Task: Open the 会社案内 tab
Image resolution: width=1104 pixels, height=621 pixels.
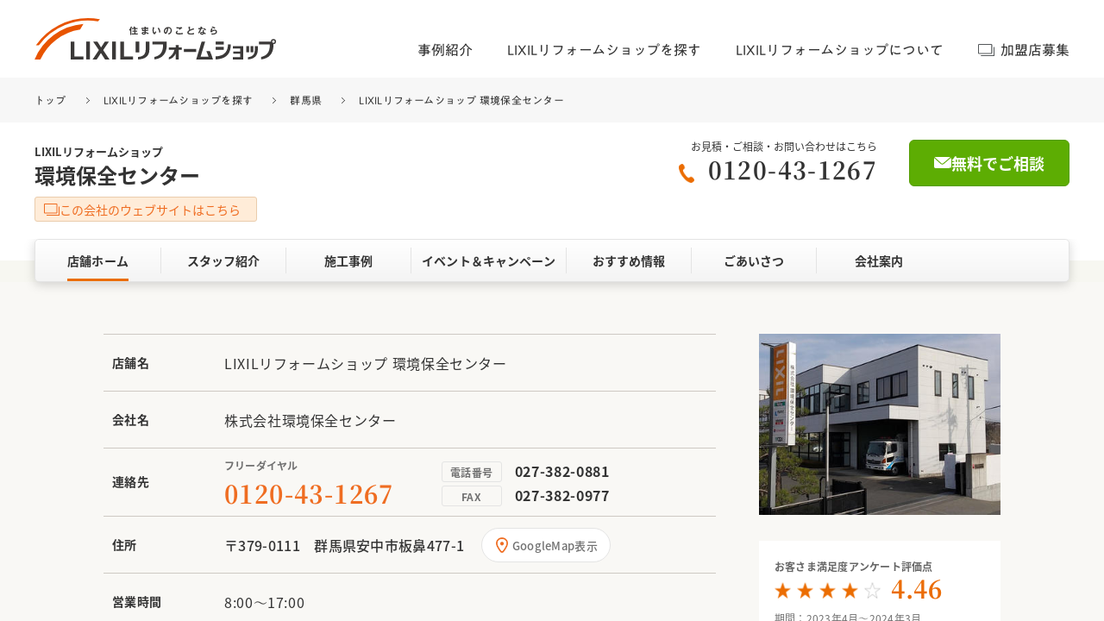Action: pyautogui.click(x=879, y=261)
